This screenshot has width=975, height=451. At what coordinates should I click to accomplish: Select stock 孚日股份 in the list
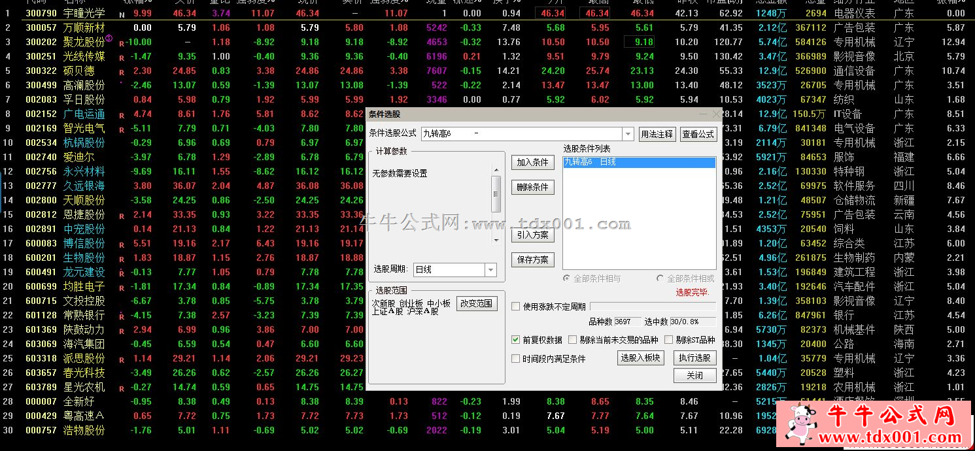click(84, 99)
